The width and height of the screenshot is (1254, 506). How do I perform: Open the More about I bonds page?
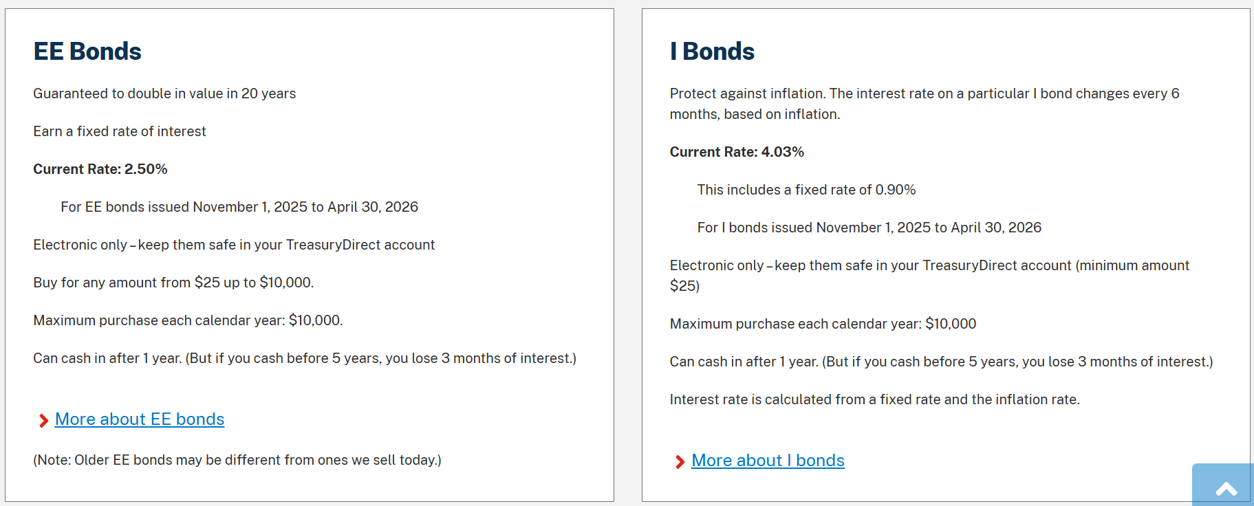coord(768,461)
